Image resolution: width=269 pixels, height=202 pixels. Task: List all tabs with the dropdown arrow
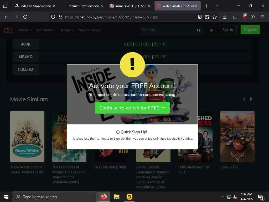coord(217,6)
